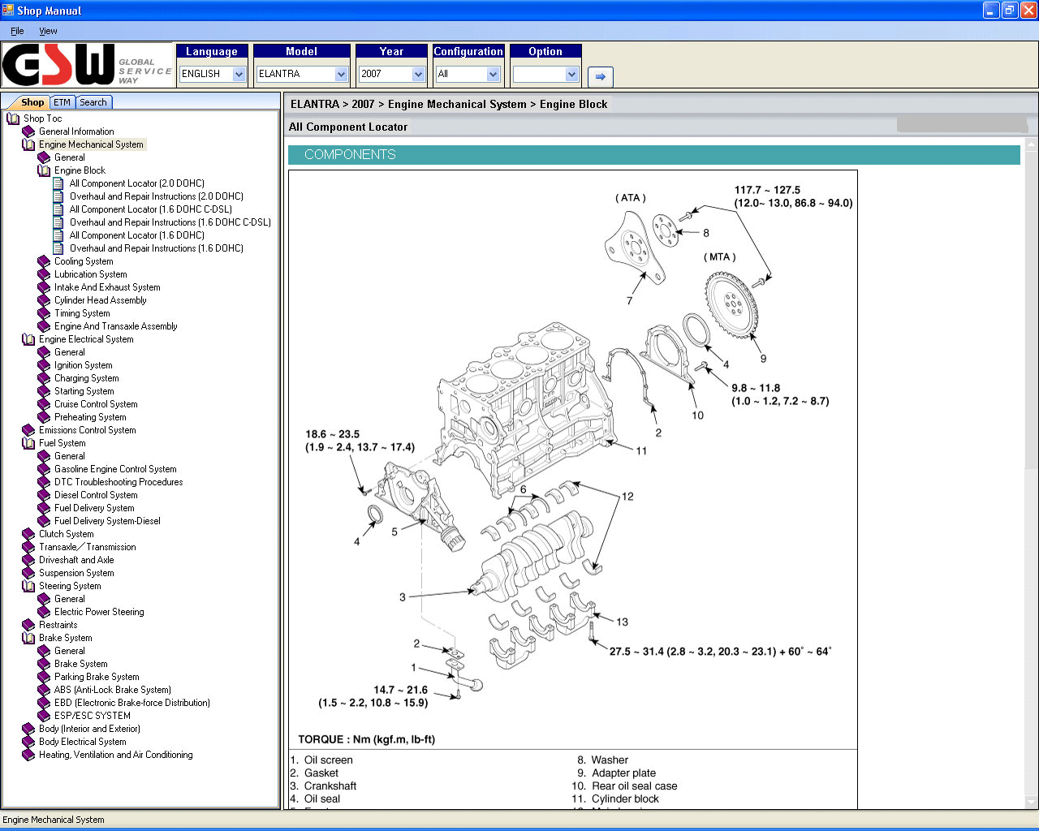Image resolution: width=1039 pixels, height=831 pixels.
Task: Switch to the Search tab
Action: (x=93, y=102)
